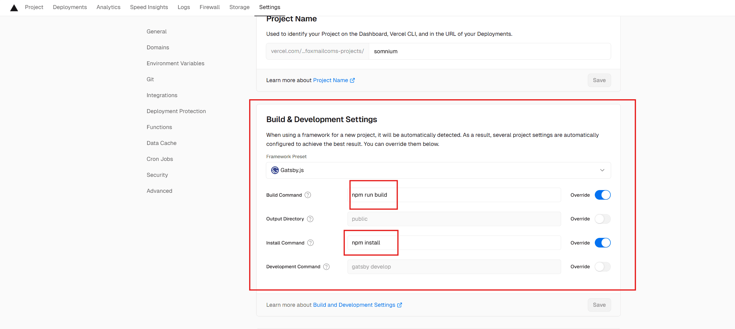Image resolution: width=735 pixels, height=329 pixels.
Task: Click the Vercel triangle logo
Action: click(14, 8)
